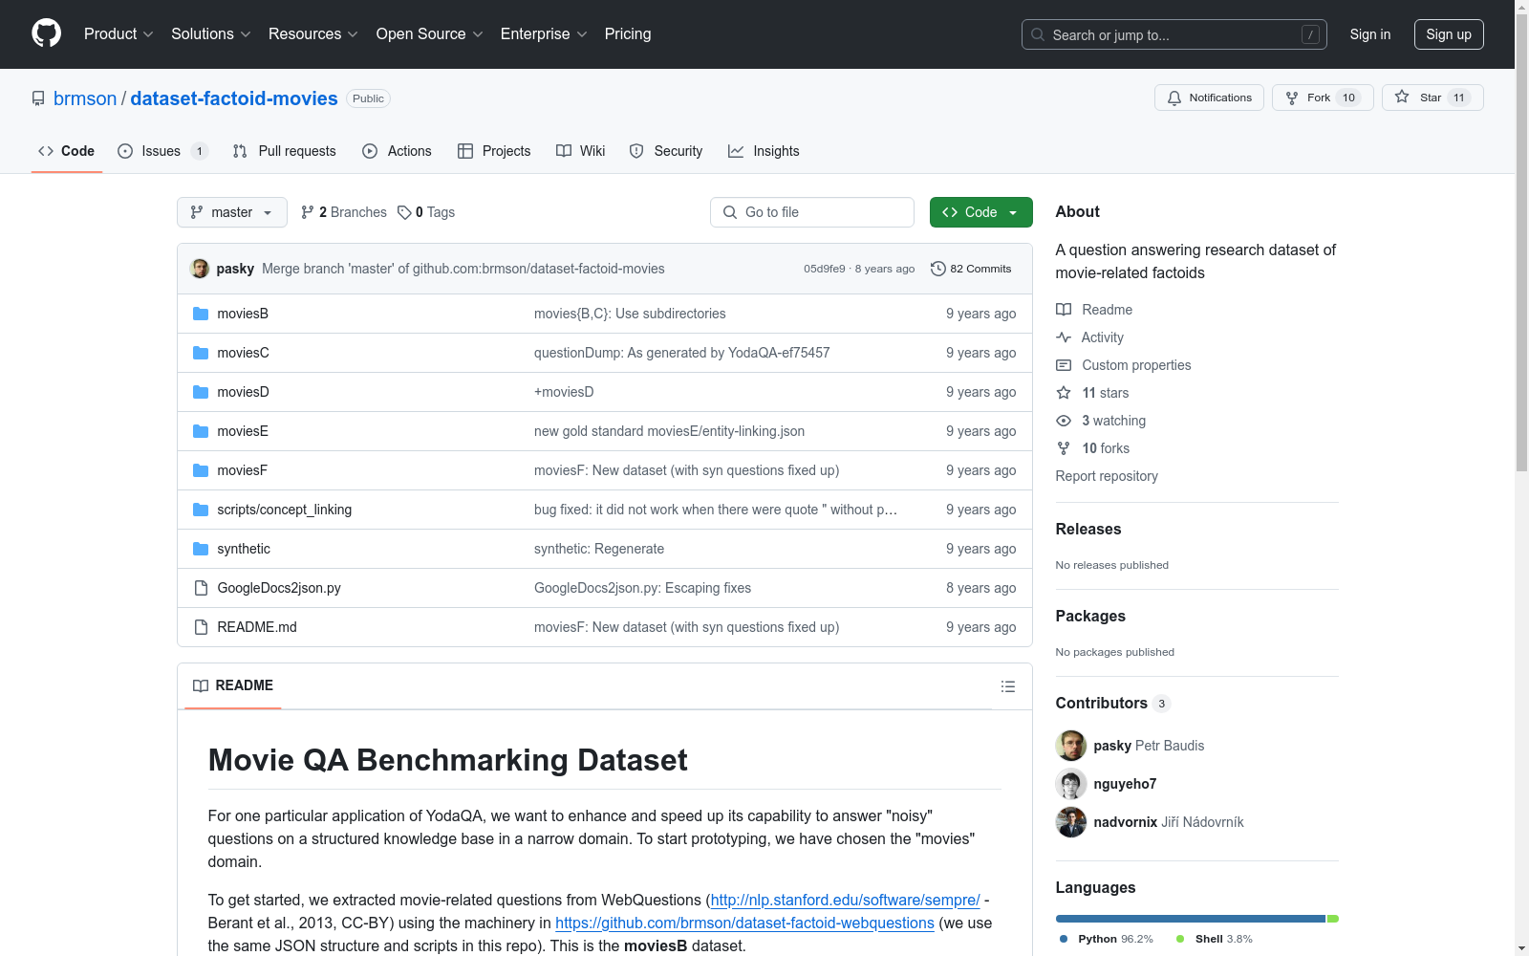Viewport: 1529px width, 956px height.
Task: Click the branches icon next to 2 Branches
Action: point(308,212)
